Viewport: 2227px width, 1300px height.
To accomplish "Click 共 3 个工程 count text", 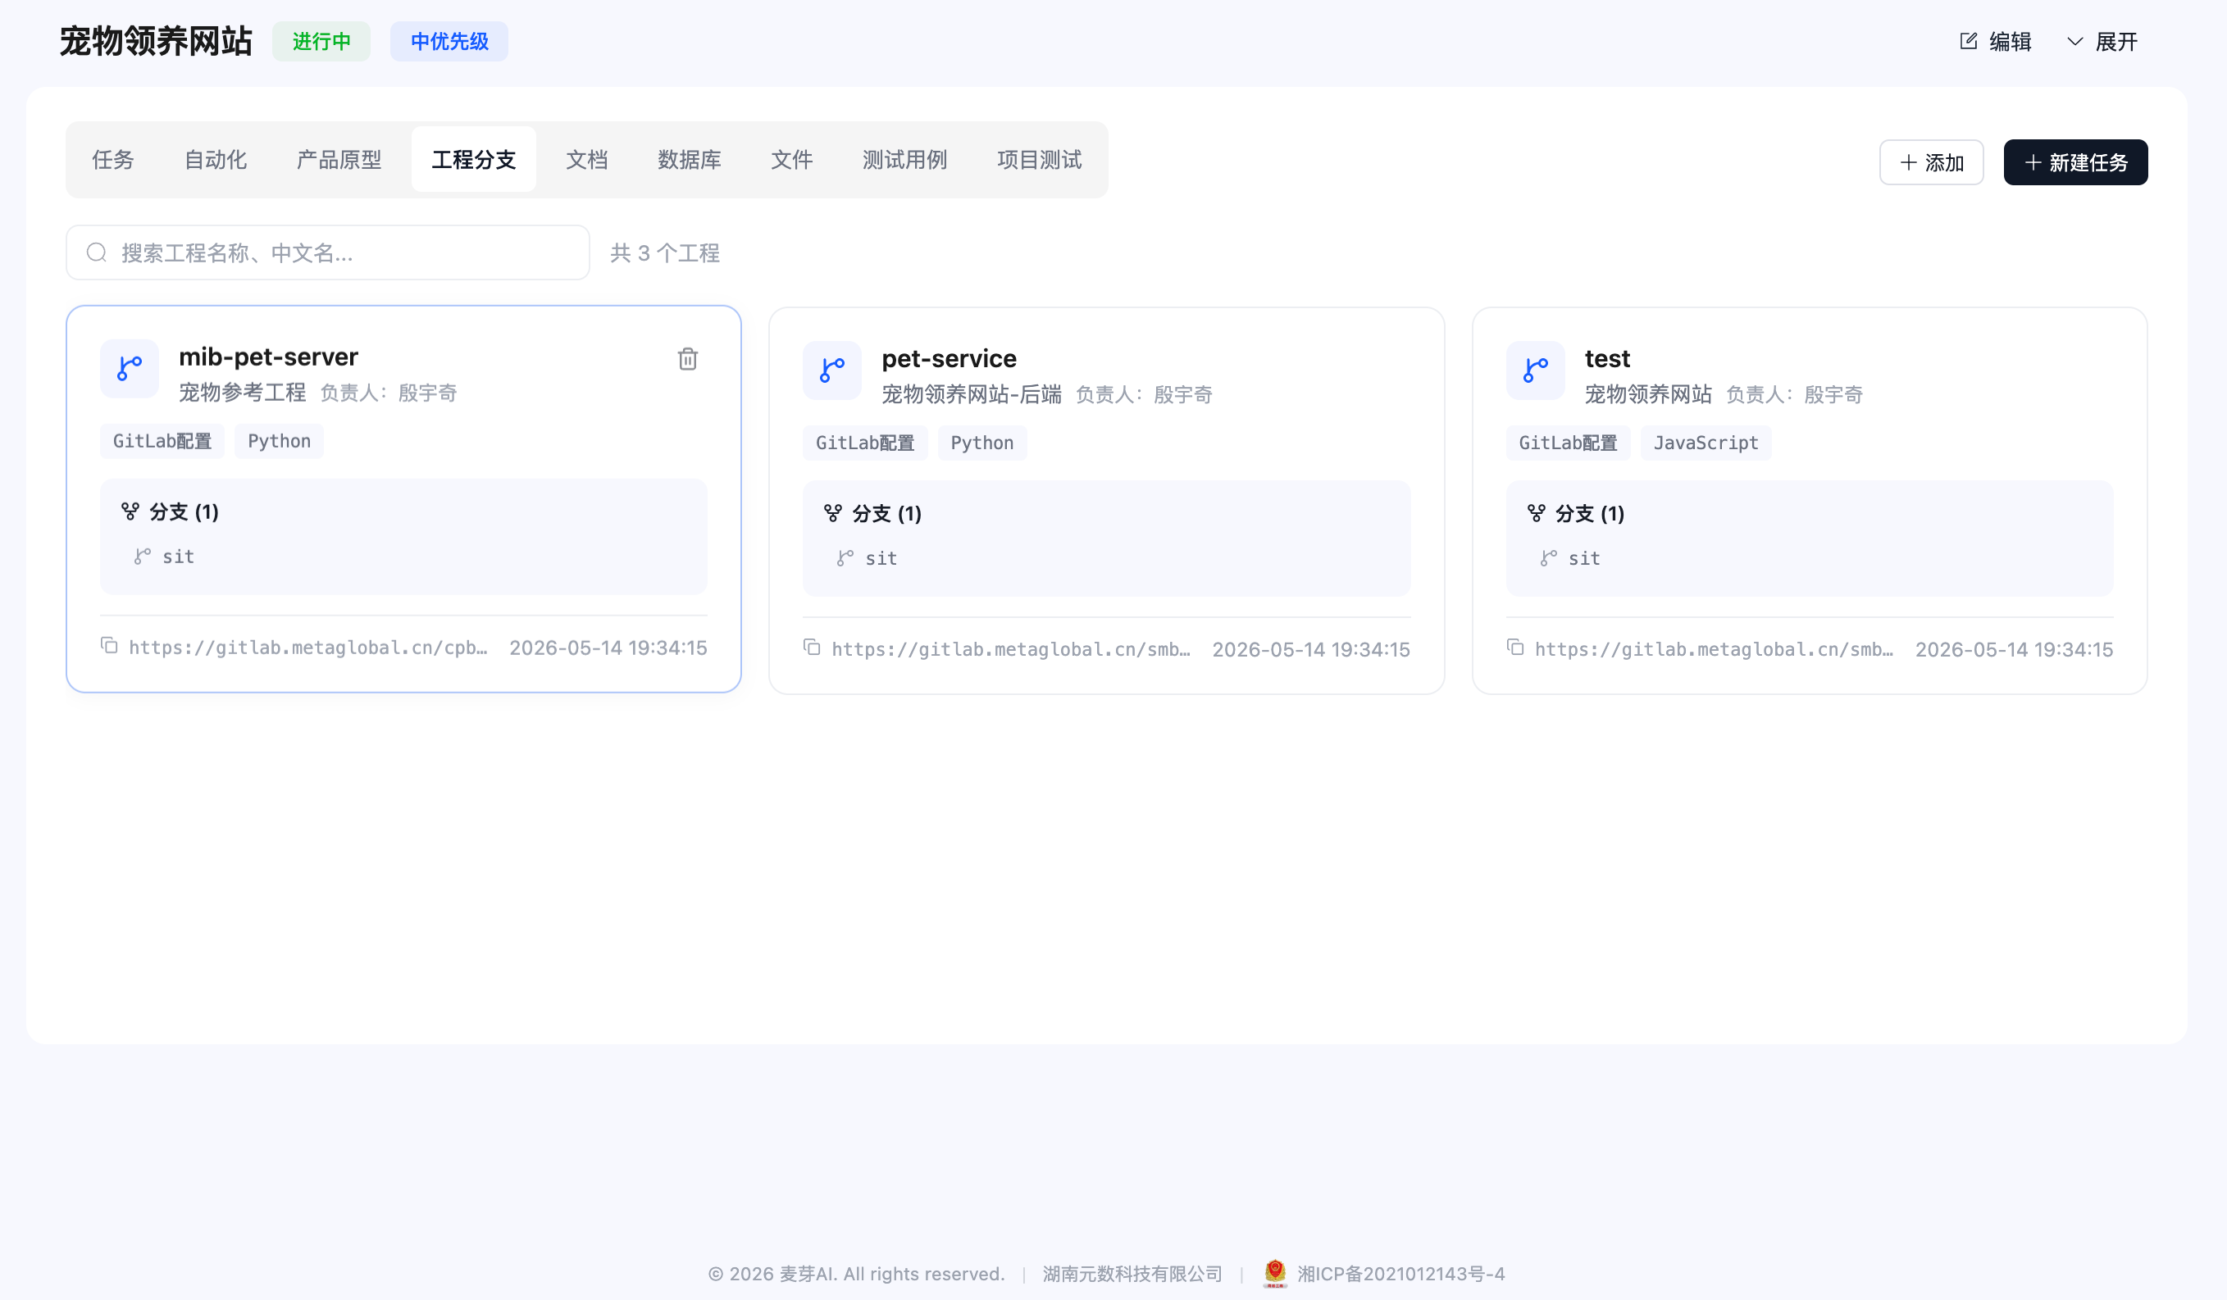I will click(x=664, y=252).
